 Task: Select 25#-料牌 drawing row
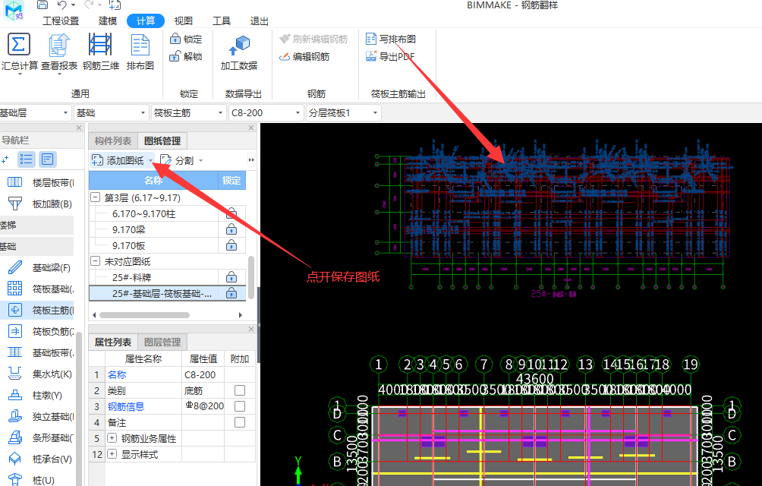coord(153,277)
